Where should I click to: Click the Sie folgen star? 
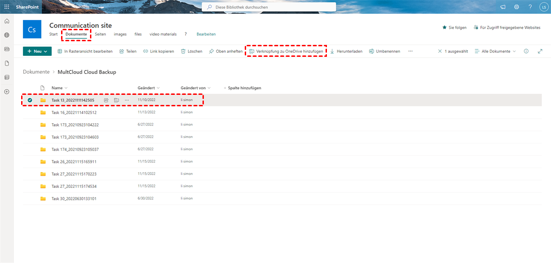tap(444, 27)
